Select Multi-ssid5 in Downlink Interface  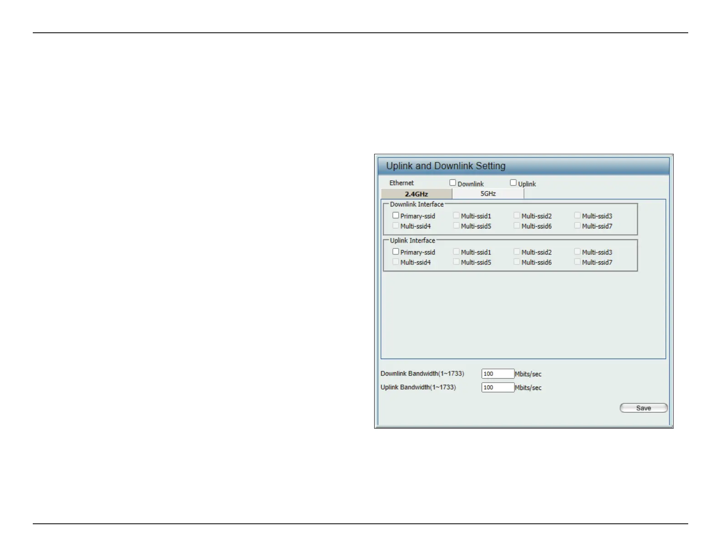pyautogui.click(x=456, y=226)
